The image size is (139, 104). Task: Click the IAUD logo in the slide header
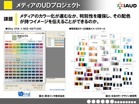tap(127, 6)
